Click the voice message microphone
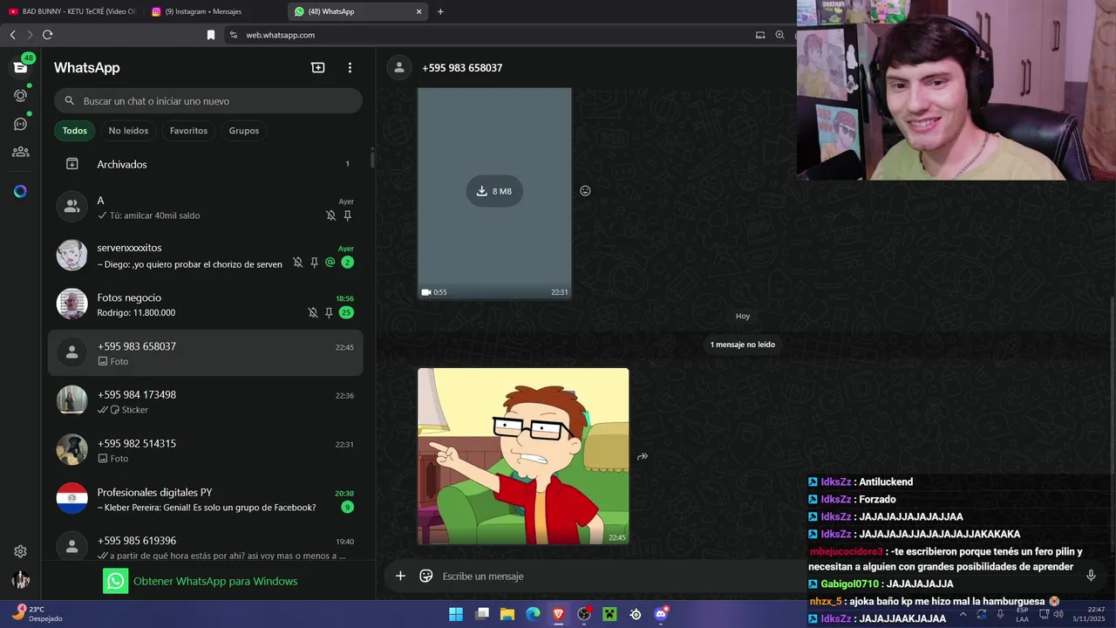 1091,576
